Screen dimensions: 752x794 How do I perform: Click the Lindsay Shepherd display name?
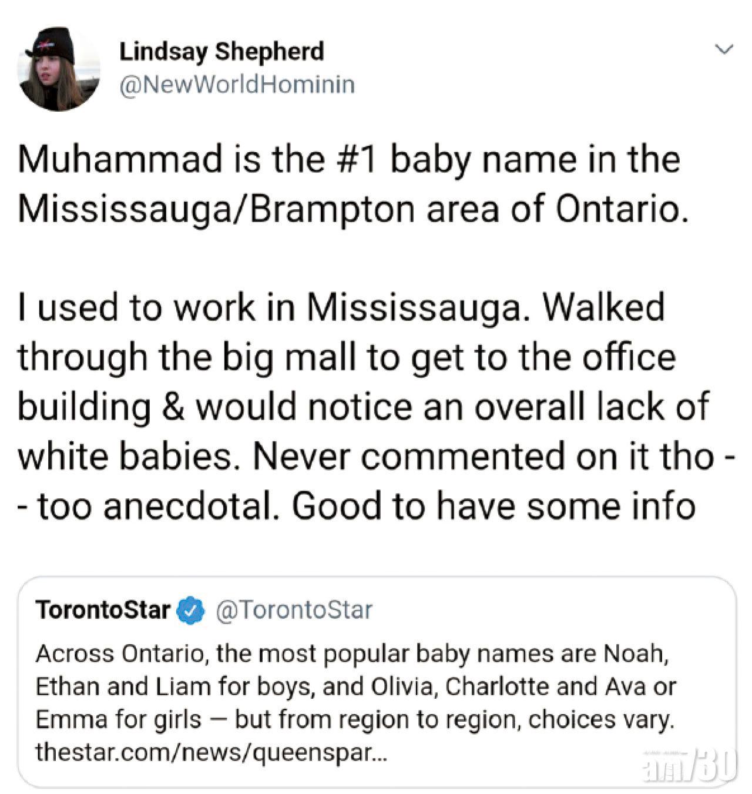point(221,52)
